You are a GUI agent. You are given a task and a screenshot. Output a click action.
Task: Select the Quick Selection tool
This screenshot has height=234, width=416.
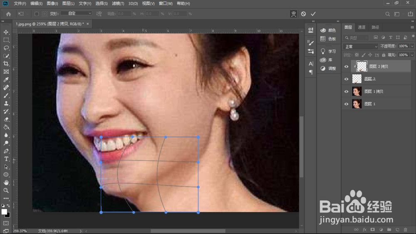tap(6, 56)
